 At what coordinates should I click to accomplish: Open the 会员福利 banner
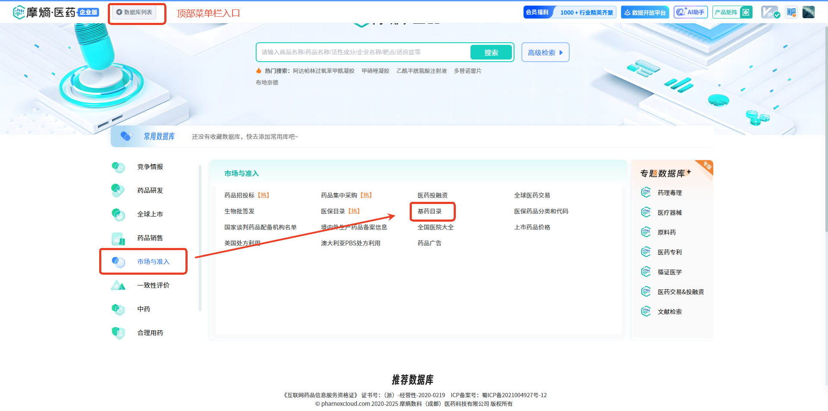[570, 12]
